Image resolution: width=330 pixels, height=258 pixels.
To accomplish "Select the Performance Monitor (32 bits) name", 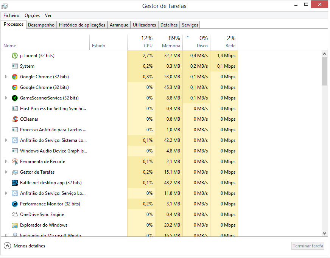I will pyautogui.click(x=50, y=204).
